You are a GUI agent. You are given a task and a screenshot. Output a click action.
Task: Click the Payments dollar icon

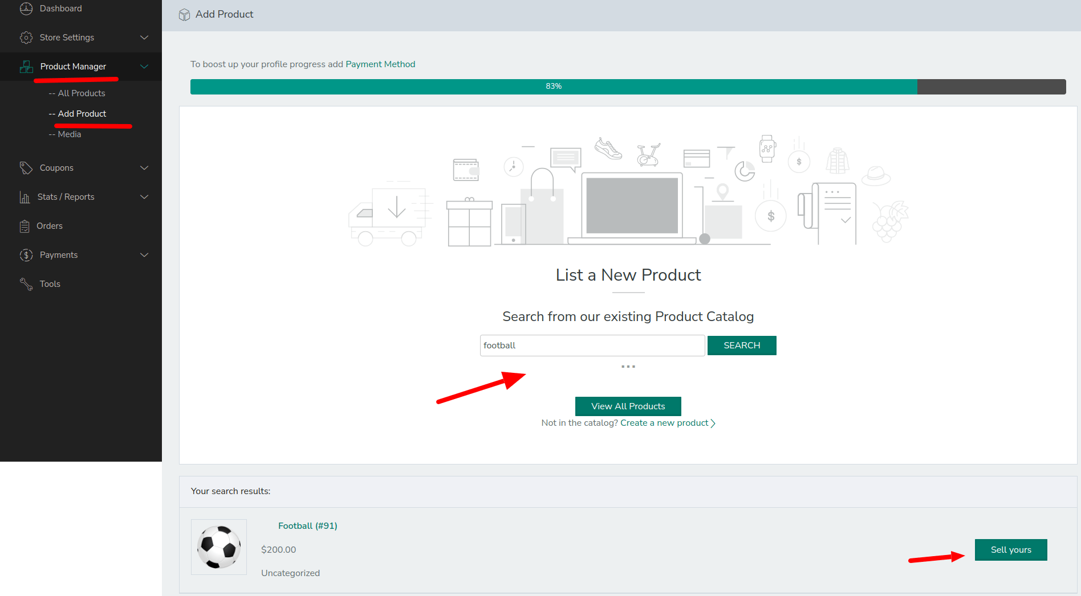[26, 255]
